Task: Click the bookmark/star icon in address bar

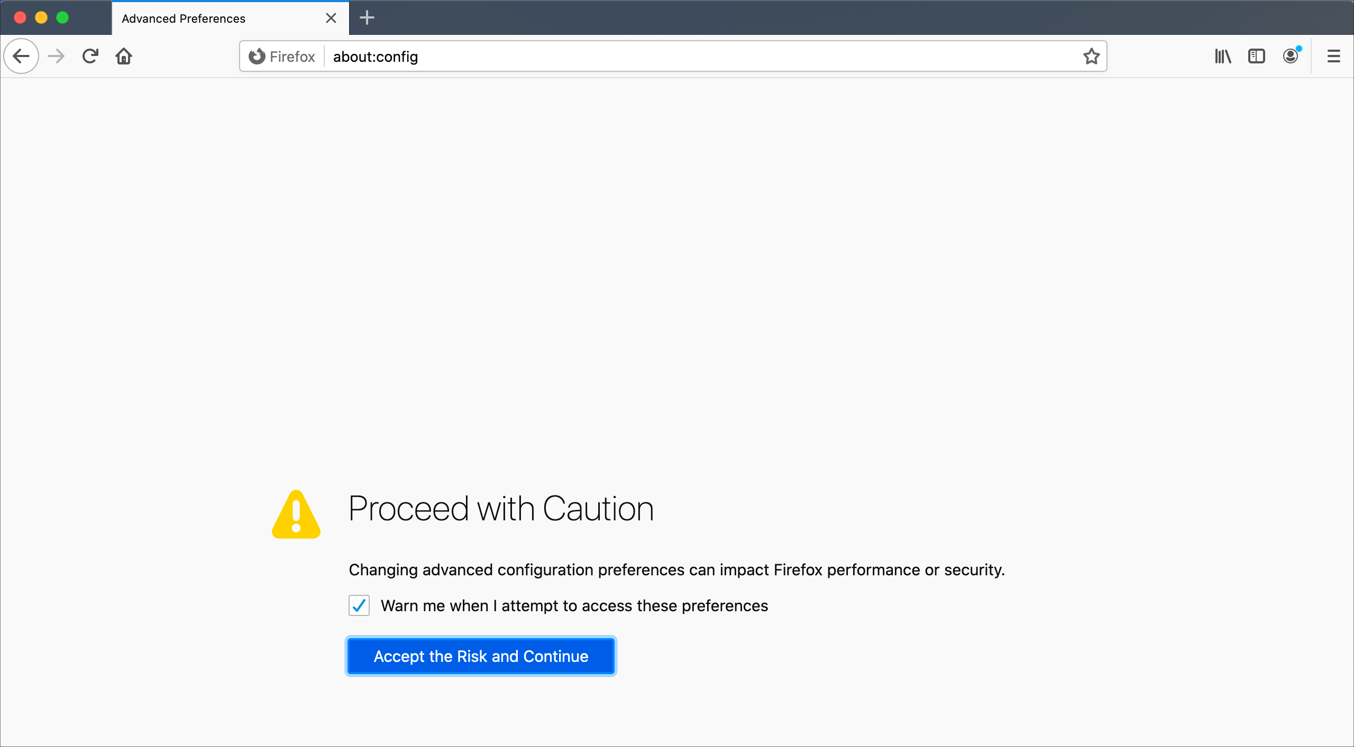Action: tap(1093, 56)
